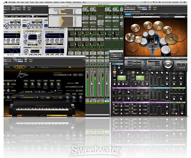191x158 pixels.
Task: Click the Synth Transpose stepper arrows
Action: tap(77, 91)
